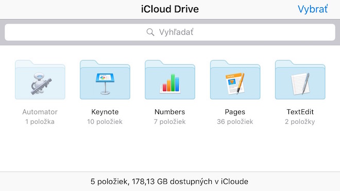Tap the Vybrať button
This screenshot has height=191, width=340.
coord(313,9)
